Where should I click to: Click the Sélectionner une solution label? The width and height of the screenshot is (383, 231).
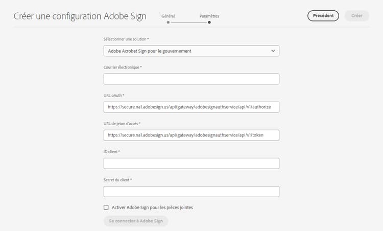126,39
